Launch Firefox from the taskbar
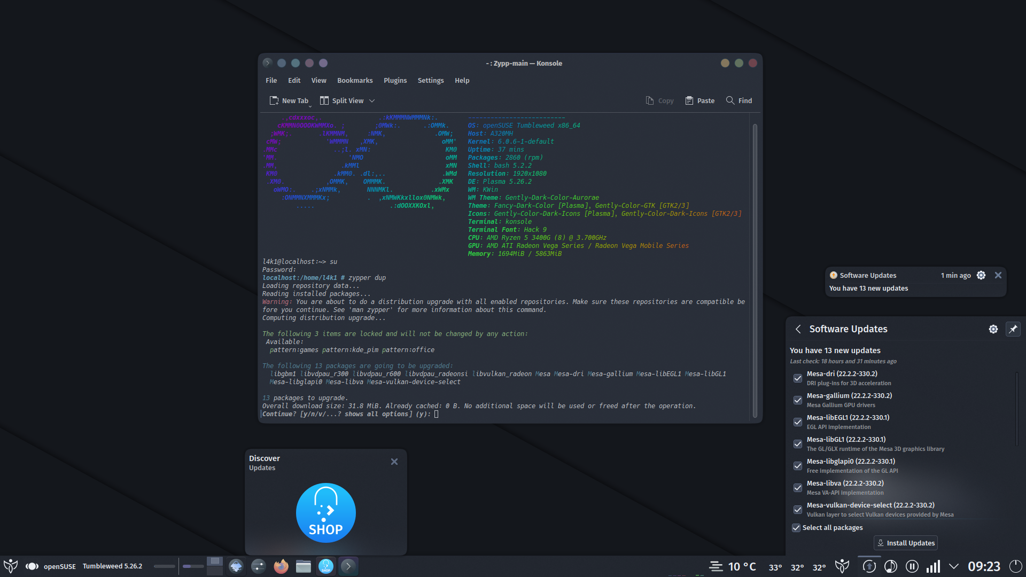The height and width of the screenshot is (577, 1026). pyautogui.click(x=281, y=566)
